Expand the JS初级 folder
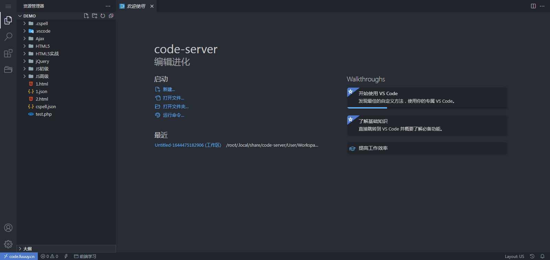The height and width of the screenshot is (260, 550). 66,69
